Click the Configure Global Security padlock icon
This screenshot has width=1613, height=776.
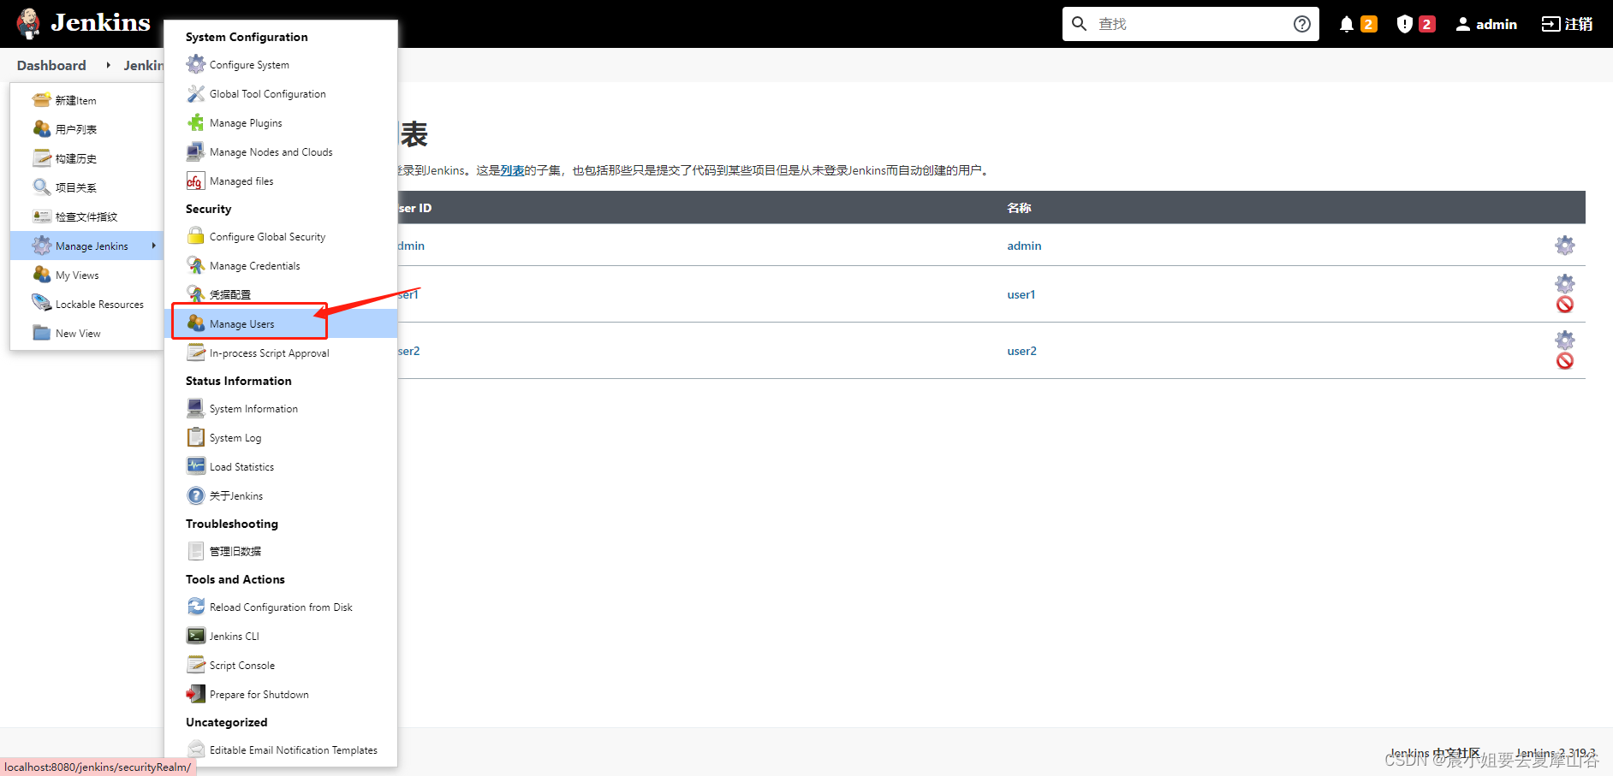pos(196,236)
